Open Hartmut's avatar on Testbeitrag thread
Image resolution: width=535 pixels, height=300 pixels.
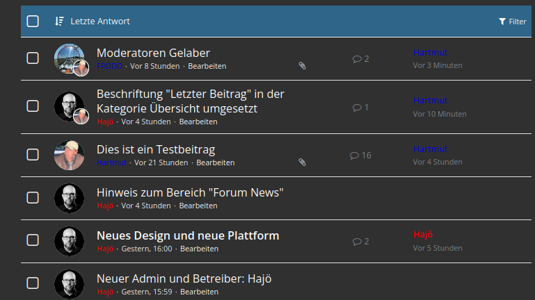tap(69, 156)
